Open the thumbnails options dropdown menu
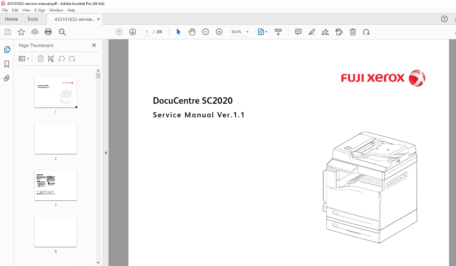 [x=24, y=59]
